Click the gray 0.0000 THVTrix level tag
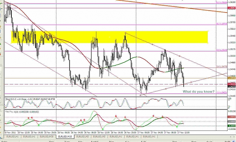The width and height of the screenshot is (236, 142). [231, 122]
